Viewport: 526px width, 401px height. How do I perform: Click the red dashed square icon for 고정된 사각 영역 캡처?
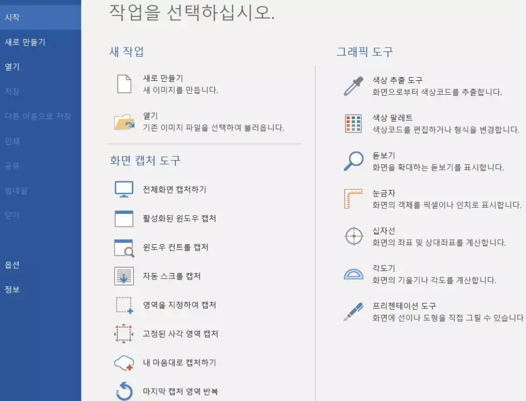point(124,334)
